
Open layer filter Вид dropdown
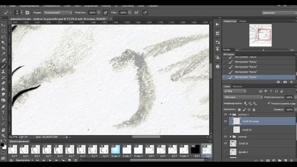(x=235, y=91)
